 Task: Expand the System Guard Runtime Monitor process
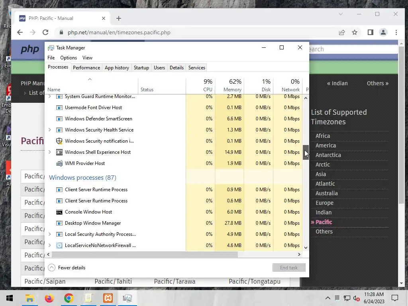click(50, 96)
